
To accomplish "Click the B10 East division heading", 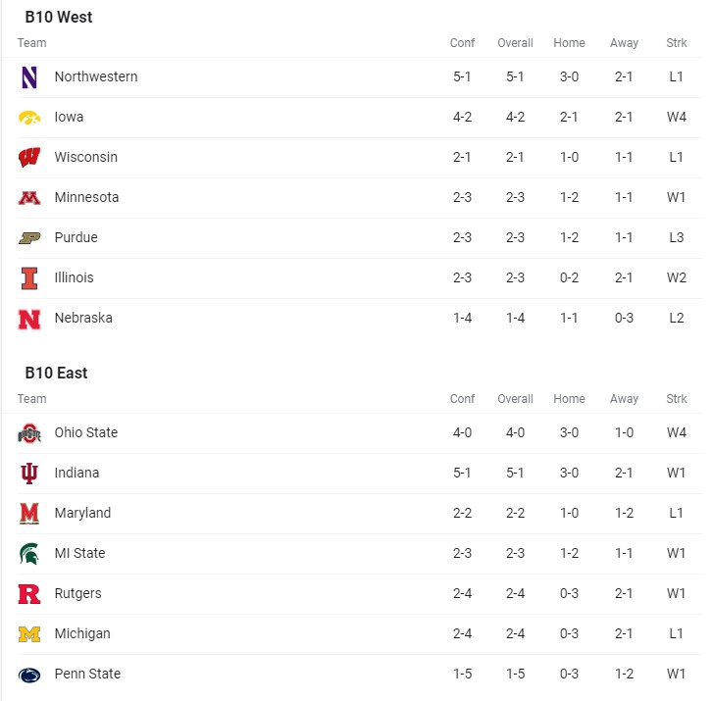I will click(57, 374).
